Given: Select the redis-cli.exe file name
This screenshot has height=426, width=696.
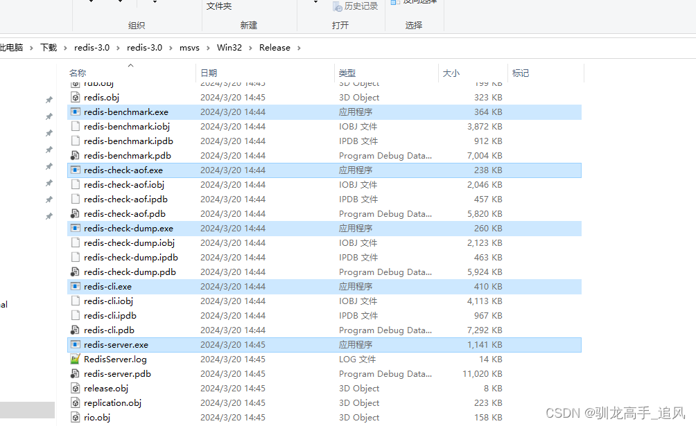Looking at the screenshot, I should pyautogui.click(x=107, y=287).
